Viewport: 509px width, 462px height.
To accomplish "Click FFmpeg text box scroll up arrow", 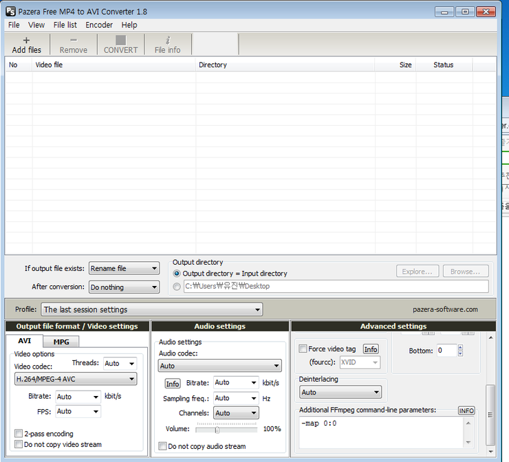I will [468, 423].
